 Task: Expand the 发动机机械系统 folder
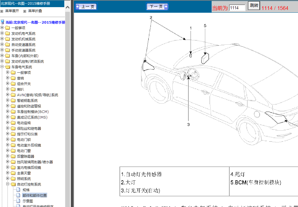click(2, 39)
